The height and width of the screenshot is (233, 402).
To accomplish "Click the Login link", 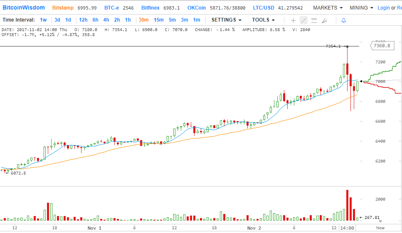I will pos(383,8).
